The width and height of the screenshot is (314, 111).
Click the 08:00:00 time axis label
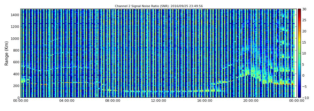pyautogui.click(x=112, y=101)
